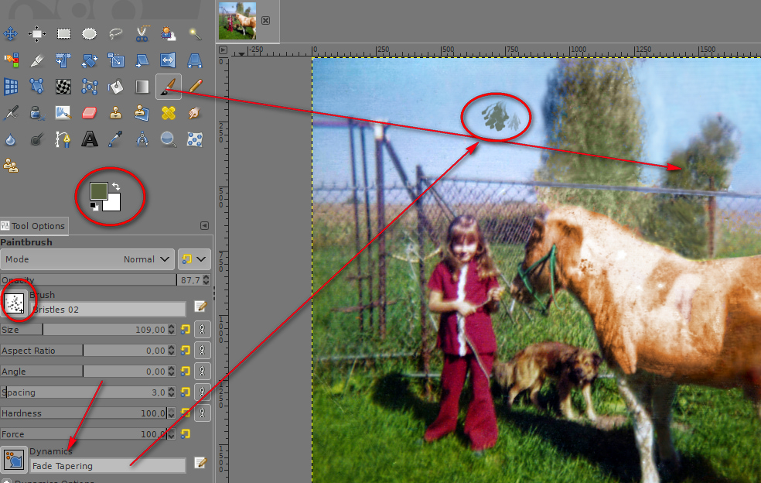Toggle the Spacing link chain button
This screenshot has width=761, height=483.
pyautogui.click(x=203, y=392)
